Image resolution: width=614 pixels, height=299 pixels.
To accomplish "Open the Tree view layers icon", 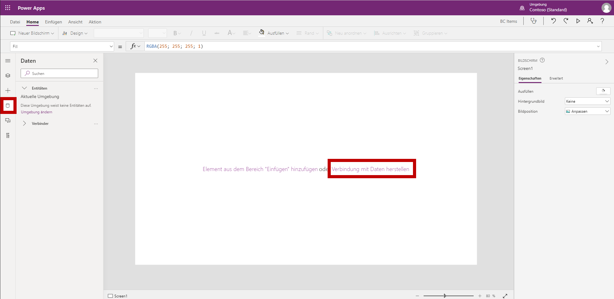I will click(x=8, y=76).
